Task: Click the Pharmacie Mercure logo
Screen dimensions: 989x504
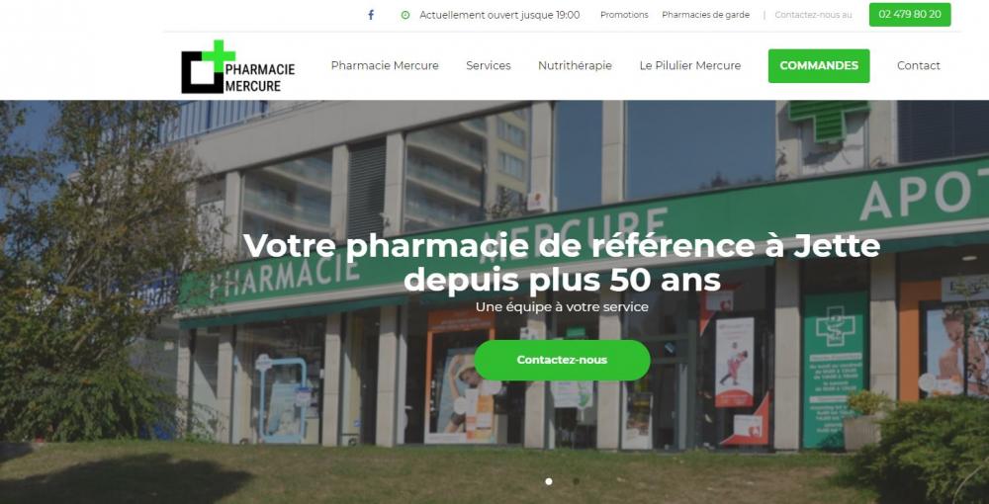Action: (x=238, y=67)
